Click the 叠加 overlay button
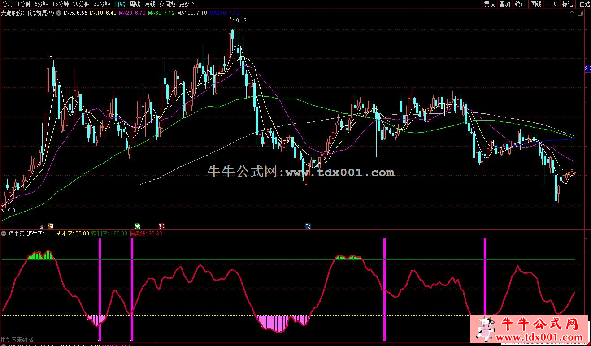 [505, 4]
